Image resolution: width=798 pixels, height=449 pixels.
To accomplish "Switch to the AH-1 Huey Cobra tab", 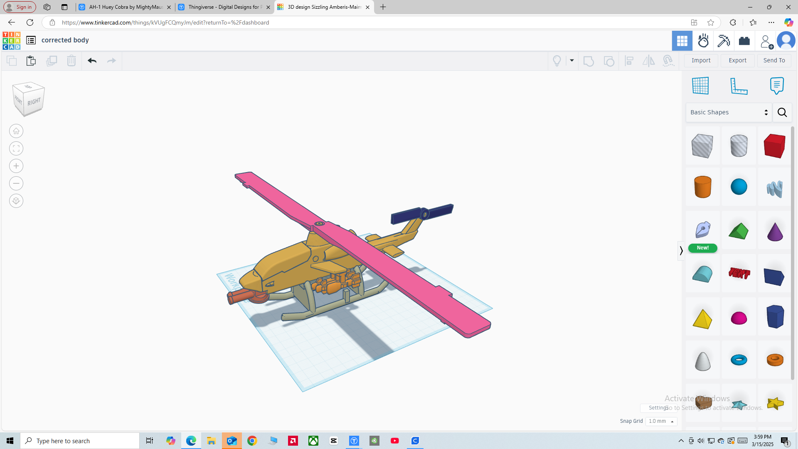I will 125,7.
